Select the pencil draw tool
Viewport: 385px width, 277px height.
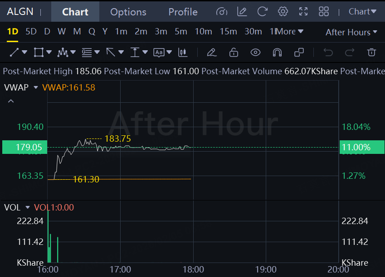click(211, 53)
